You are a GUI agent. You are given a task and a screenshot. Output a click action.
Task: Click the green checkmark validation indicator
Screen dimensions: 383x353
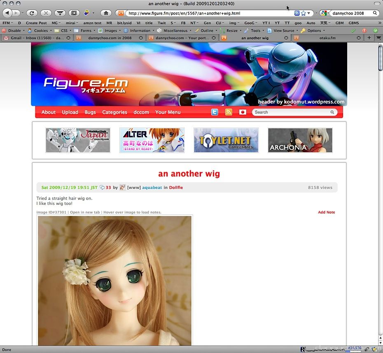(353, 30)
